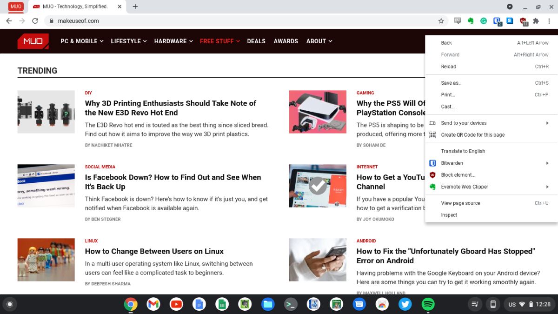Launch Gmail from the shelf

click(153, 305)
